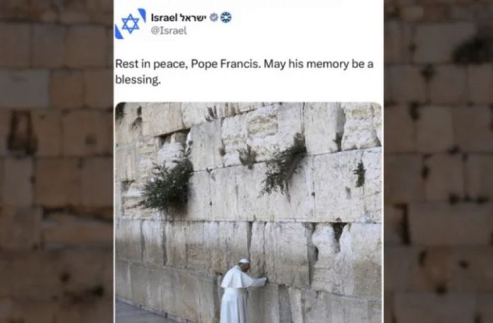Click the white-robed figure in the photo
Viewport: 493px width, 323px height.
[x=236, y=292]
